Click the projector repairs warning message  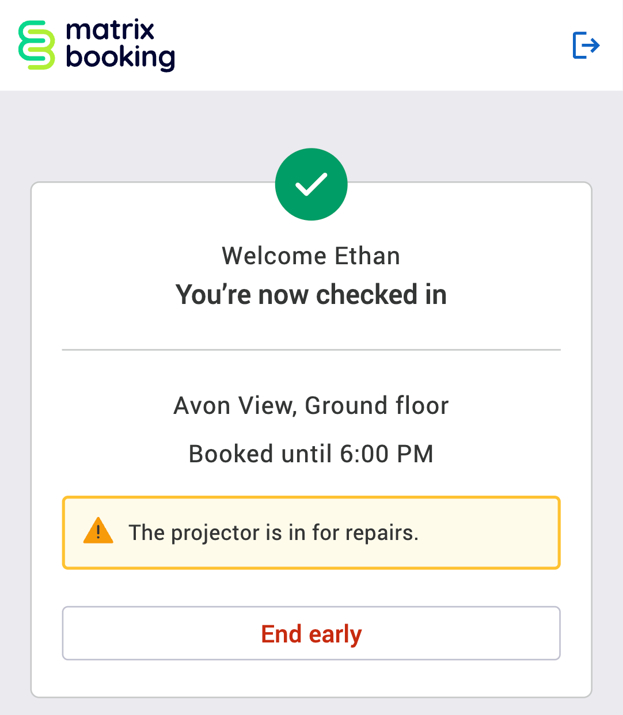click(x=273, y=533)
